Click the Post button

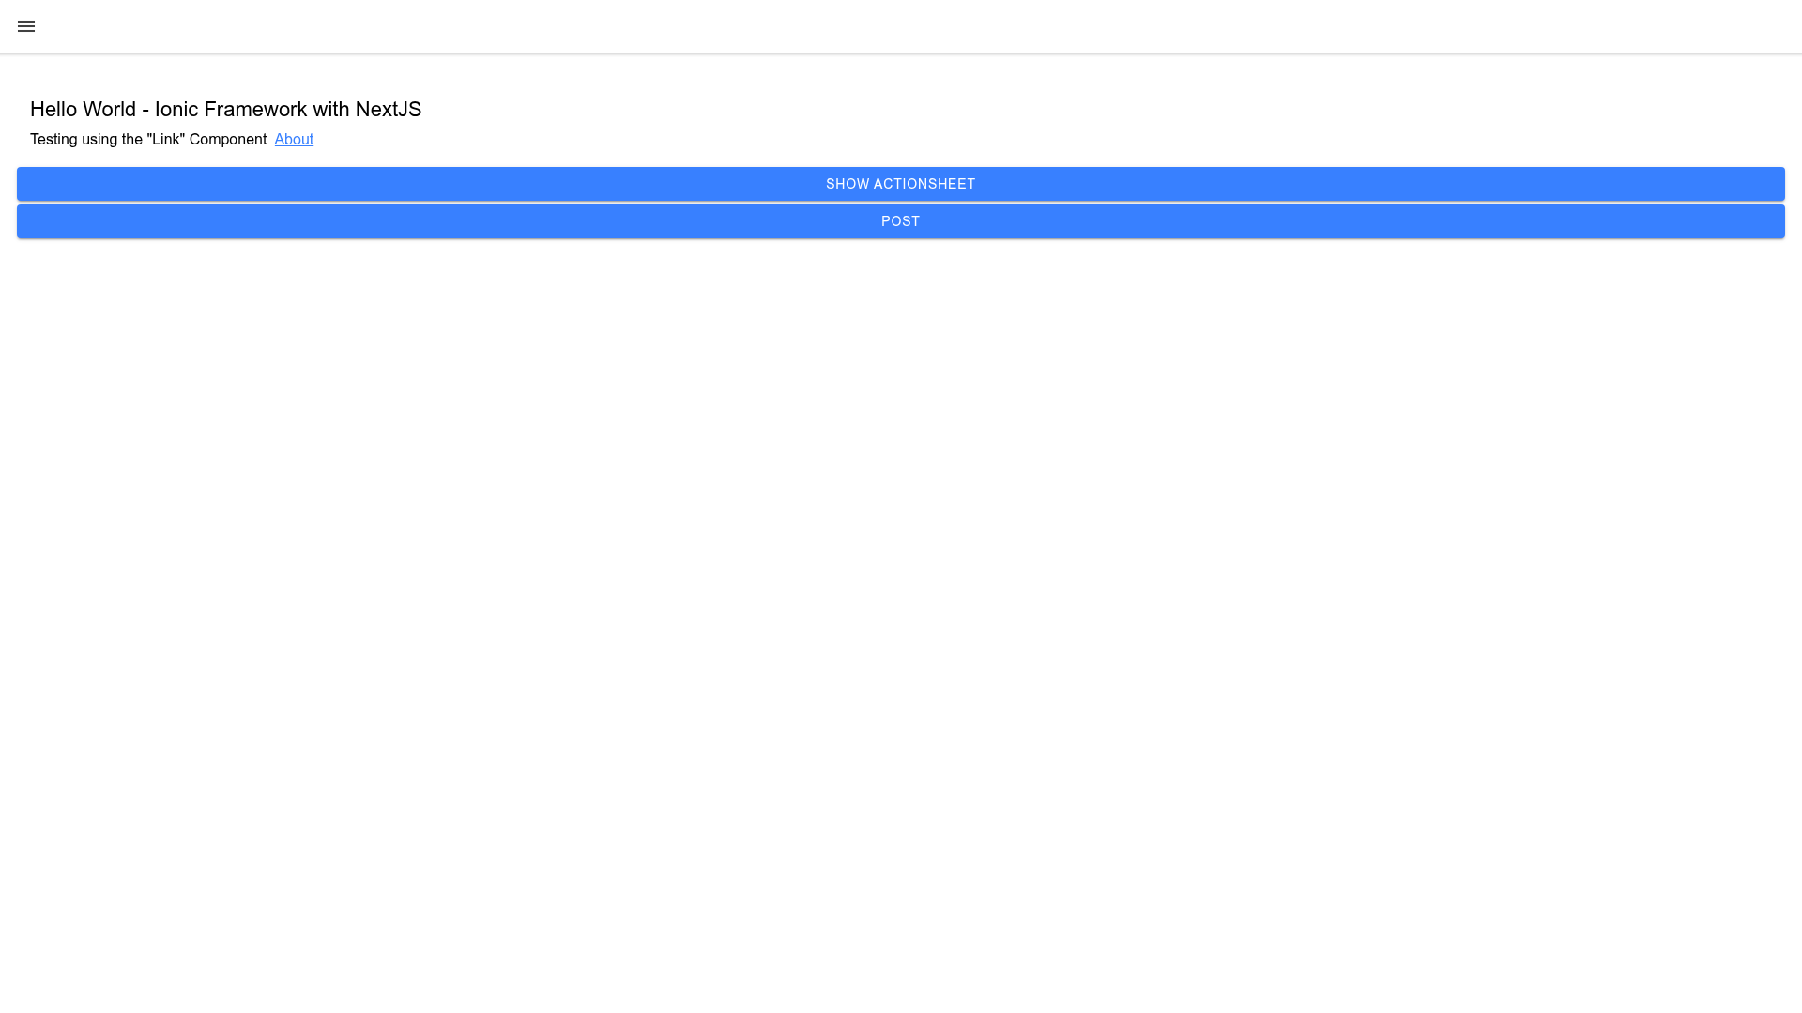(x=901, y=221)
